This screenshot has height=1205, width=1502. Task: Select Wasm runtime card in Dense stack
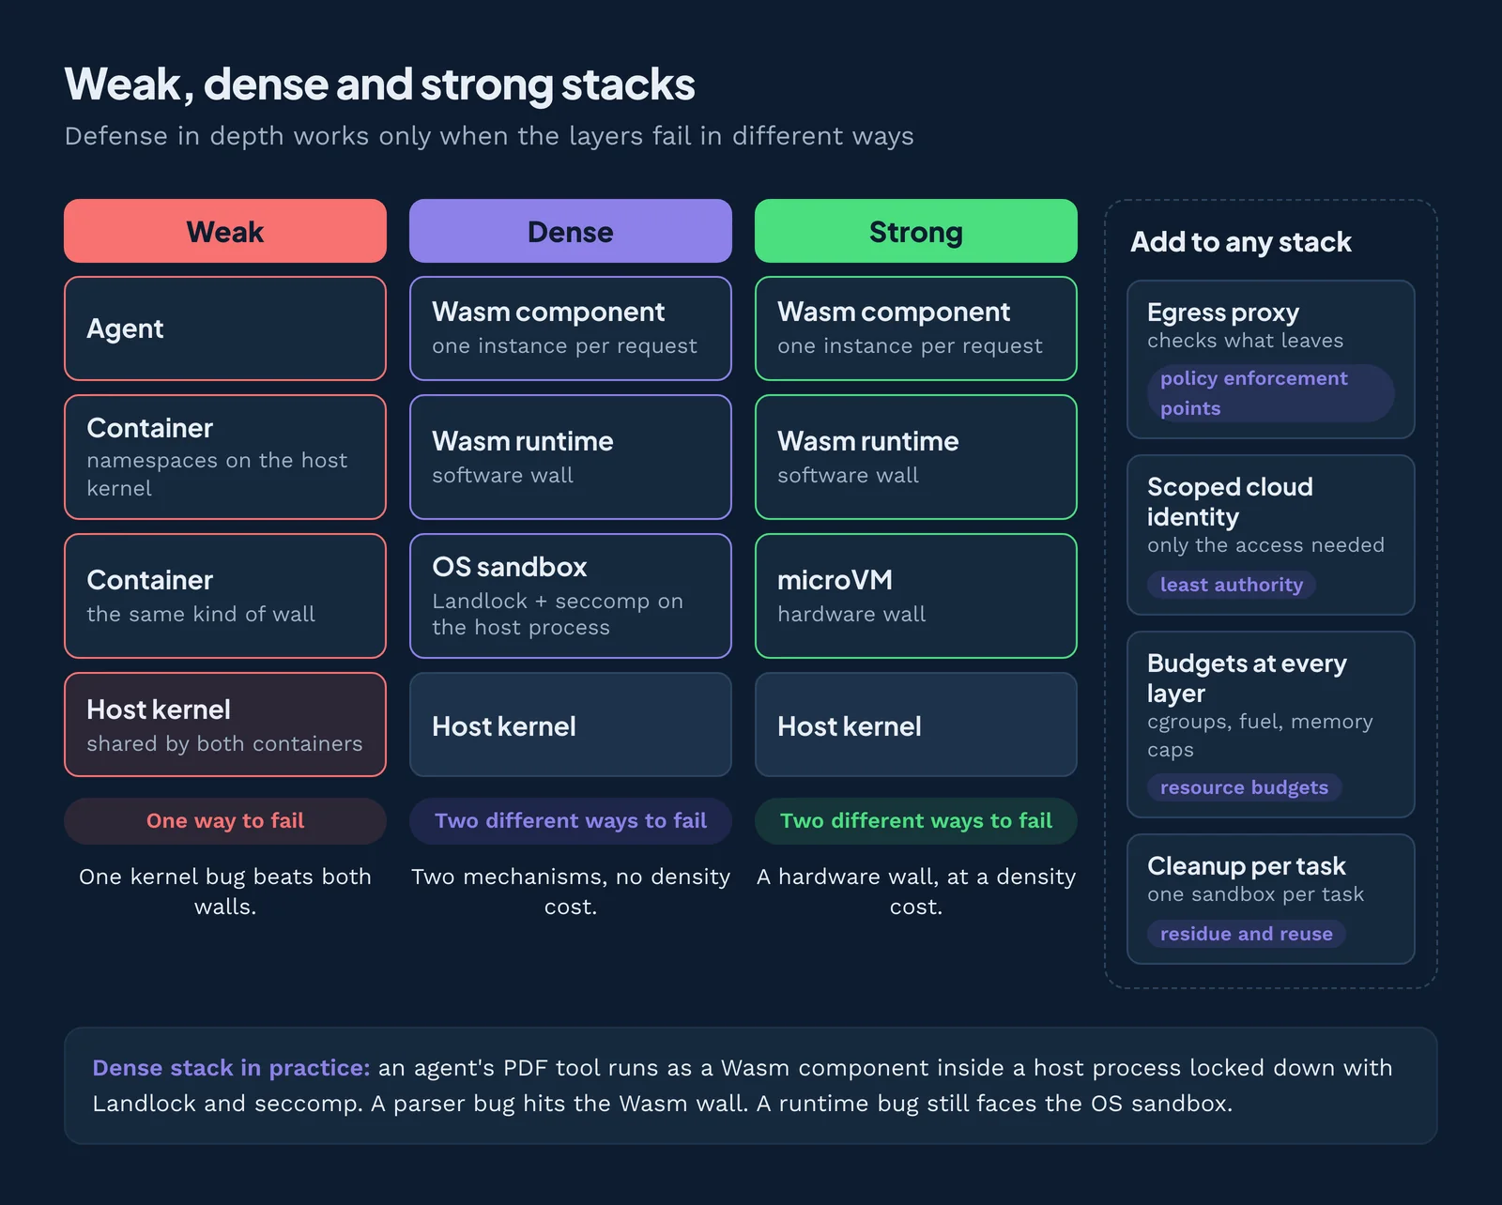click(571, 457)
